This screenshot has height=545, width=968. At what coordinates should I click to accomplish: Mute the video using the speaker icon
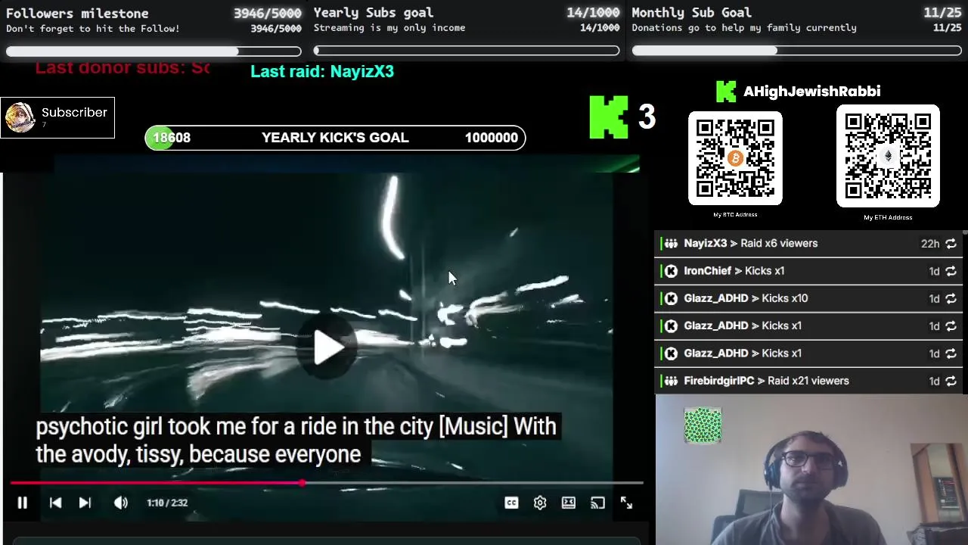[x=121, y=503]
